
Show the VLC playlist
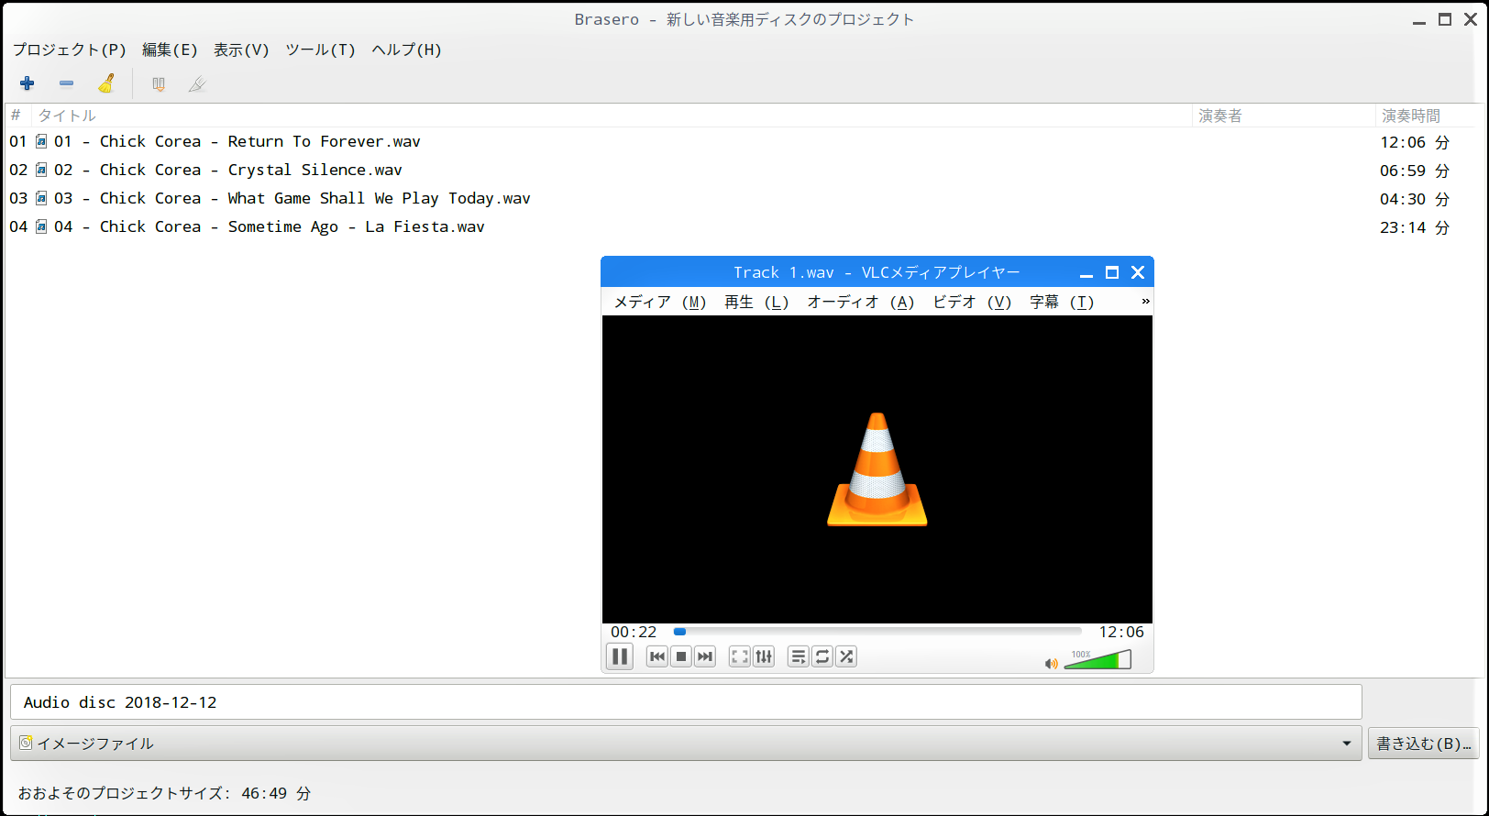click(x=799, y=656)
